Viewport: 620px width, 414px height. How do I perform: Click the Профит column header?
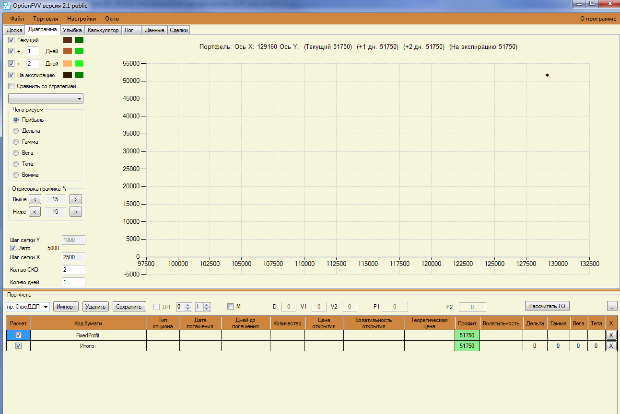click(x=467, y=323)
